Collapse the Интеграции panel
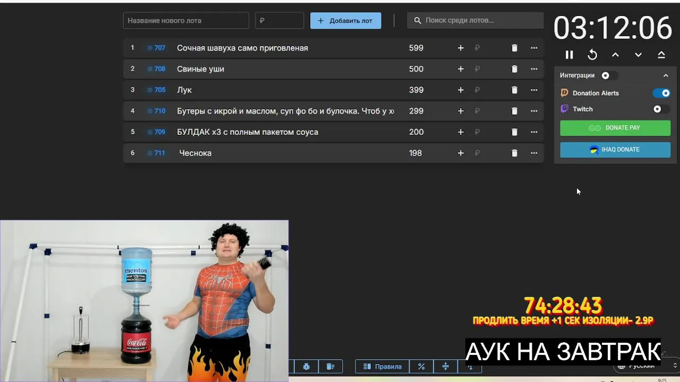This screenshot has height=382, width=680. pos(666,75)
